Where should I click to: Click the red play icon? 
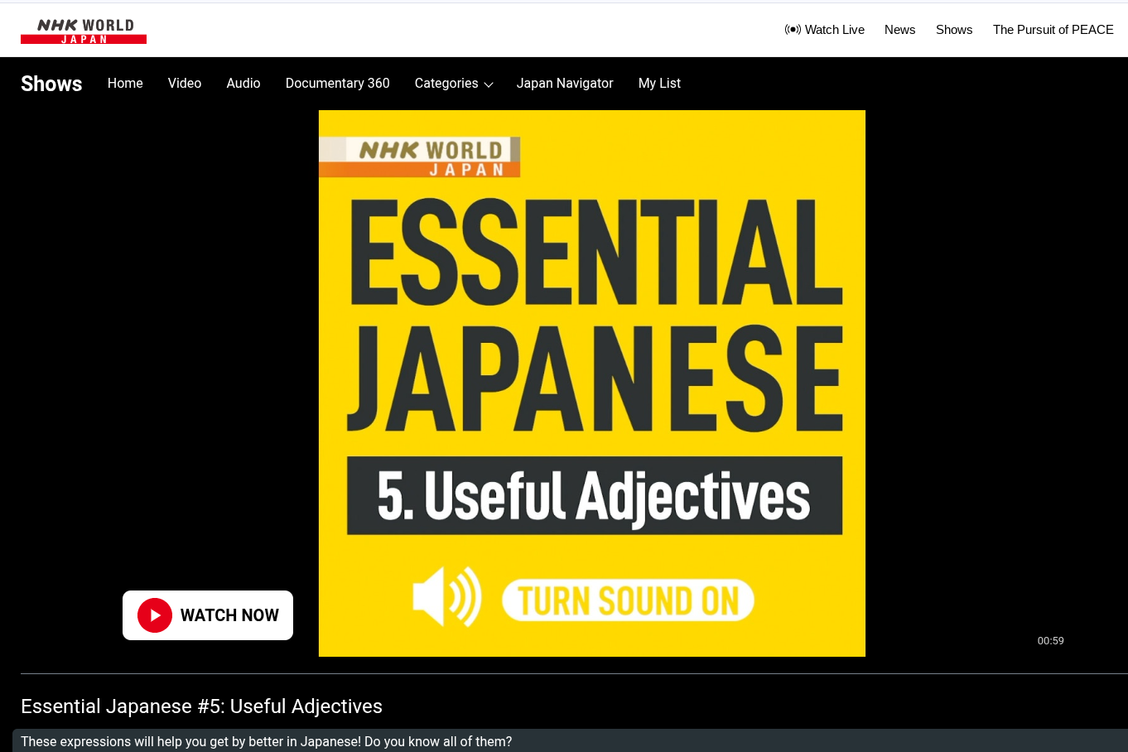(x=155, y=615)
